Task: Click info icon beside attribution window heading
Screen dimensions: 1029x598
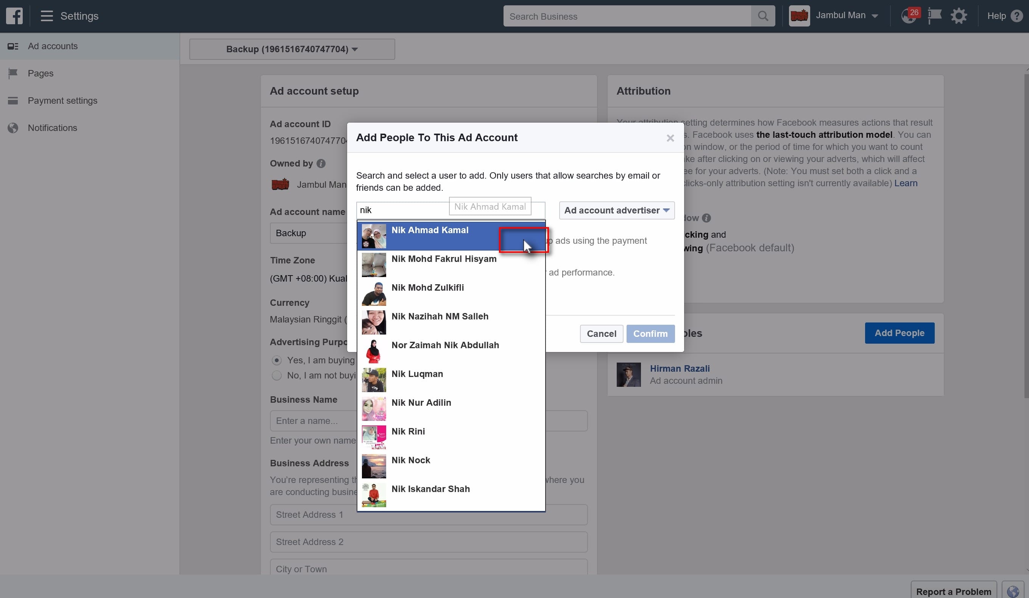Action: coord(706,218)
